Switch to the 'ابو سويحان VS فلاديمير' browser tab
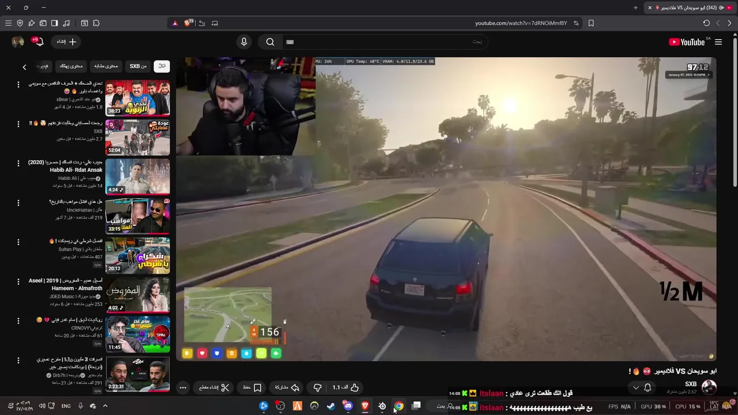738x415 pixels. click(689, 7)
